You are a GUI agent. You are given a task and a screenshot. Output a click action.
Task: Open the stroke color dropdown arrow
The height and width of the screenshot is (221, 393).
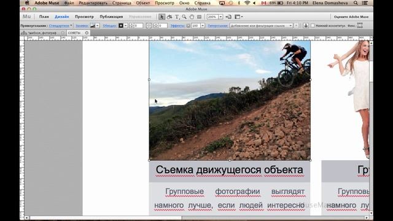coord(126,26)
